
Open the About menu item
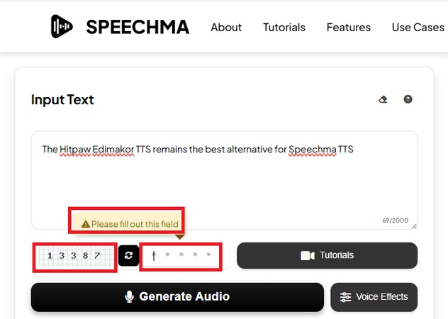pyautogui.click(x=226, y=28)
